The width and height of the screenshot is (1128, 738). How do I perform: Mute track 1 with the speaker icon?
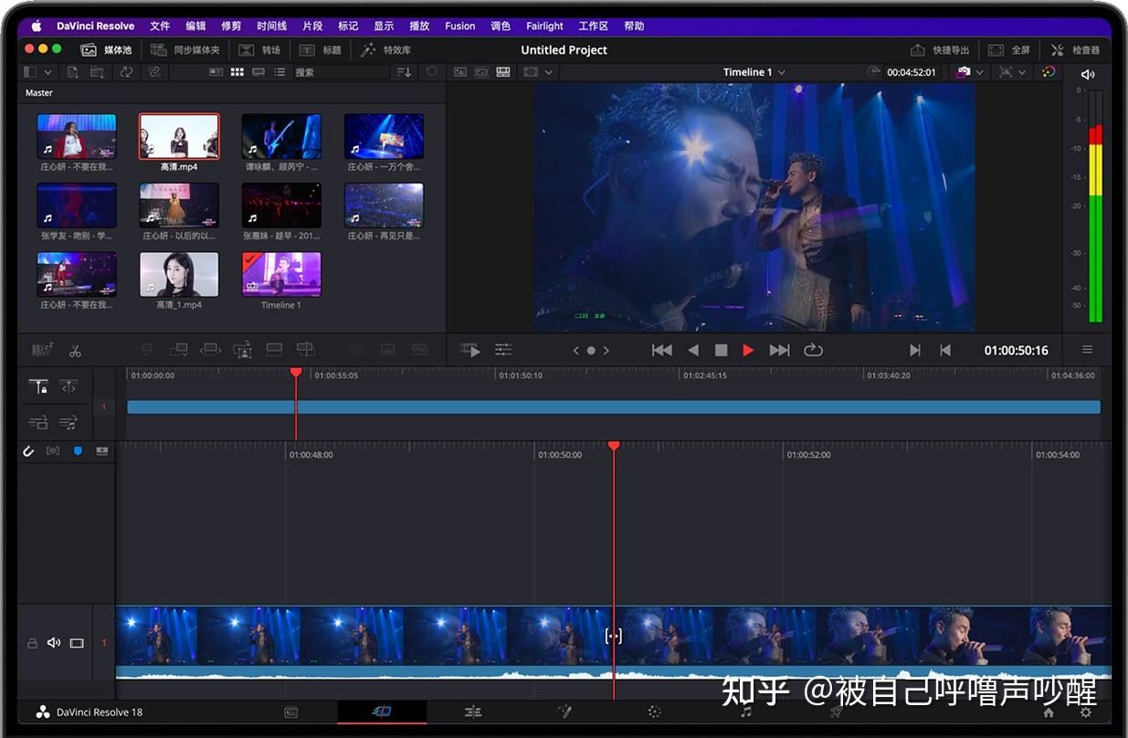coord(54,643)
